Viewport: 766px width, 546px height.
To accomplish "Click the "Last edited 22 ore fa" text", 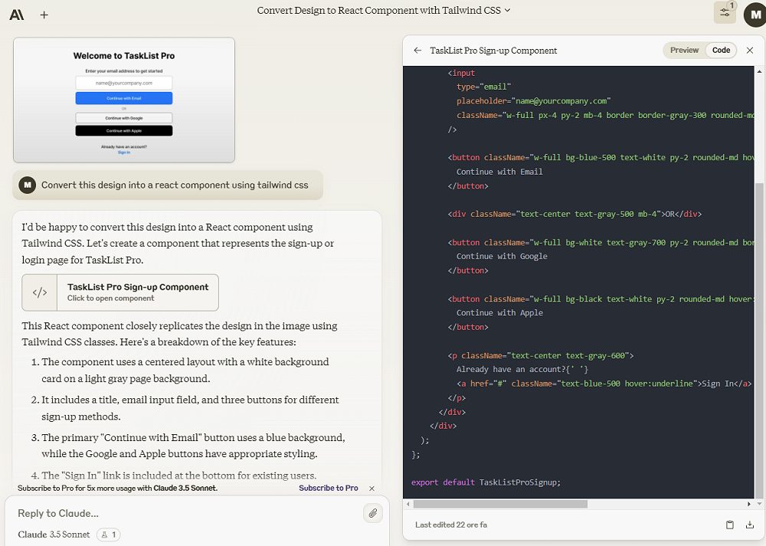I will (x=451, y=525).
